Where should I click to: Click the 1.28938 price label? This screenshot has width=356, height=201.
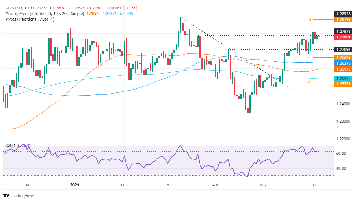click(343, 14)
